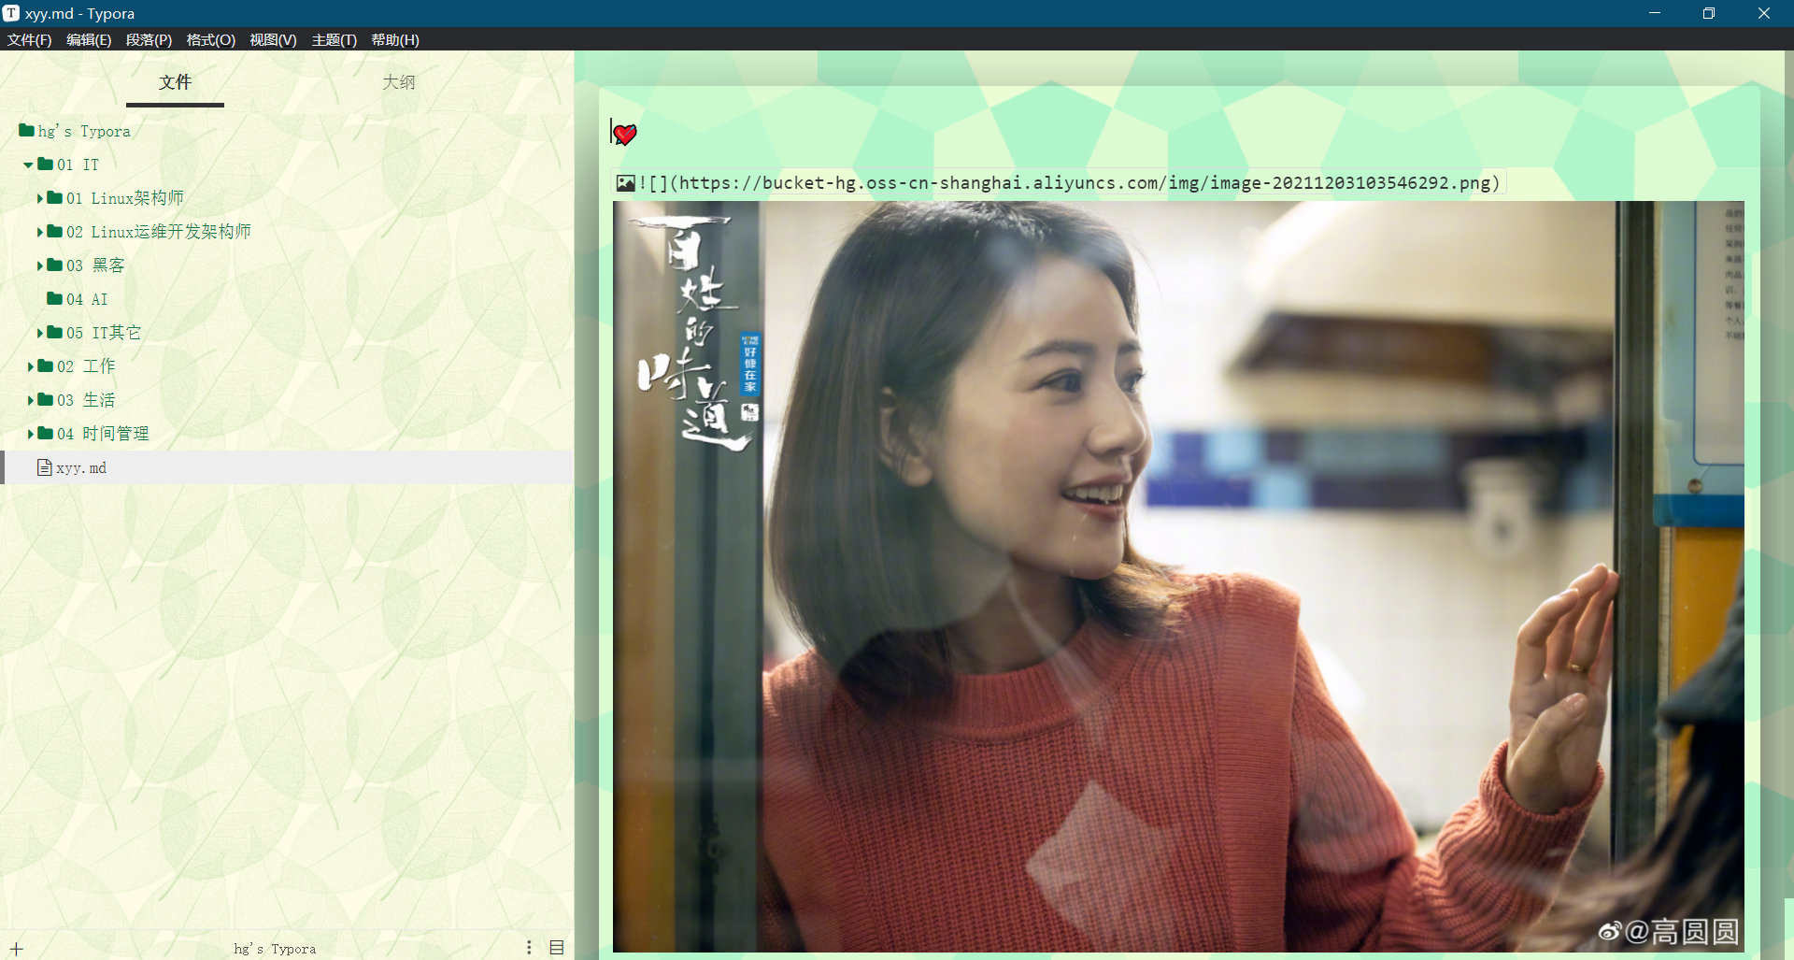Select the 04 AI folder label
The width and height of the screenshot is (1794, 960).
87,299
